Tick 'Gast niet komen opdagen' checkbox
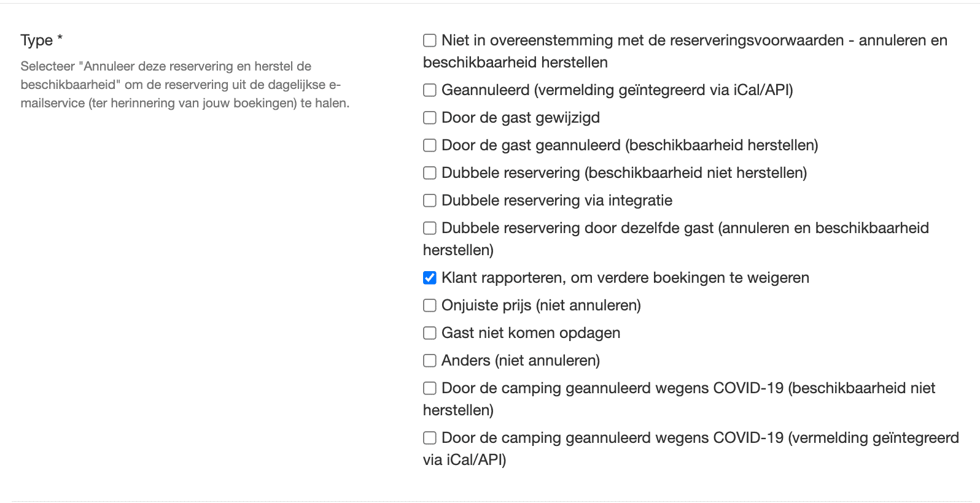 pyautogui.click(x=430, y=333)
